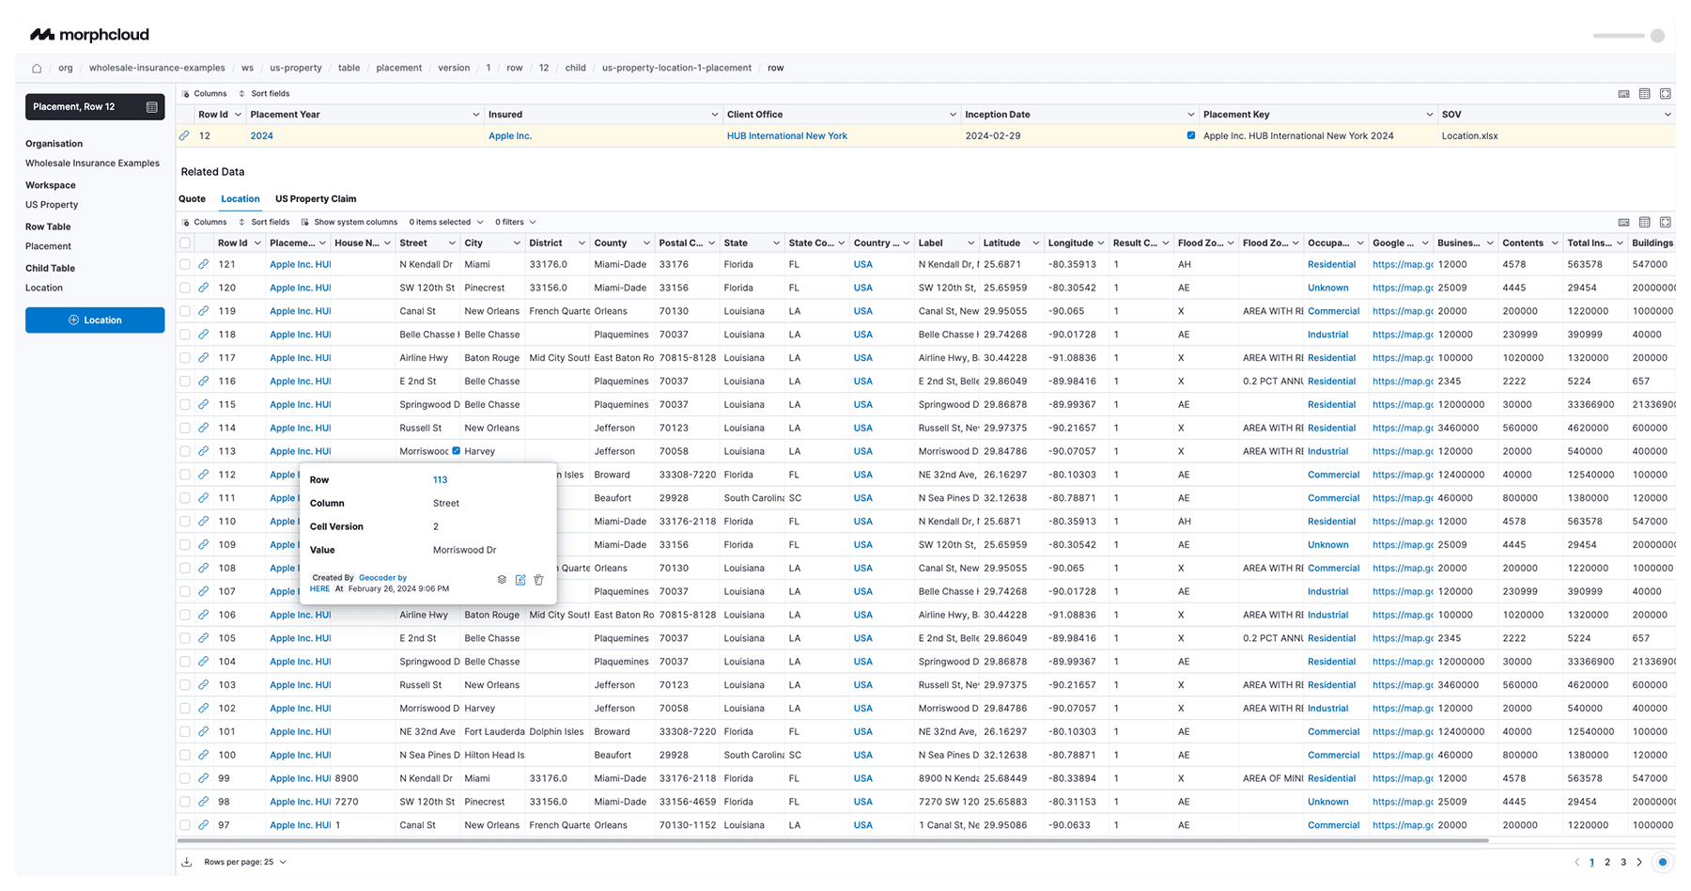The width and height of the screenshot is (1691, 891).
Task: Check the checkbox for row 100
Action: [x=185, y=756]
